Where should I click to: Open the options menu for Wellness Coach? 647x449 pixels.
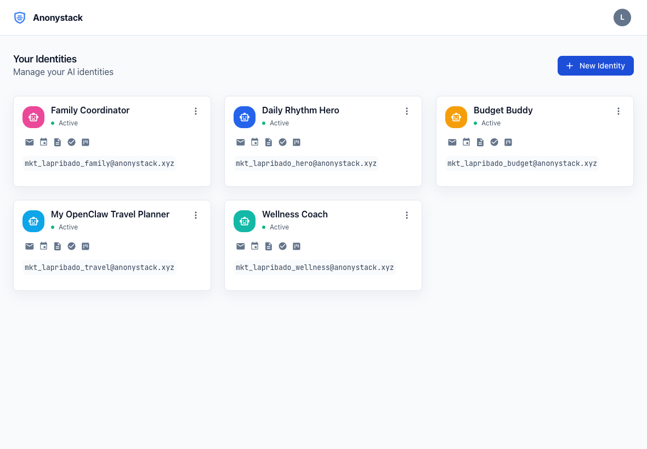click(407, 215)
